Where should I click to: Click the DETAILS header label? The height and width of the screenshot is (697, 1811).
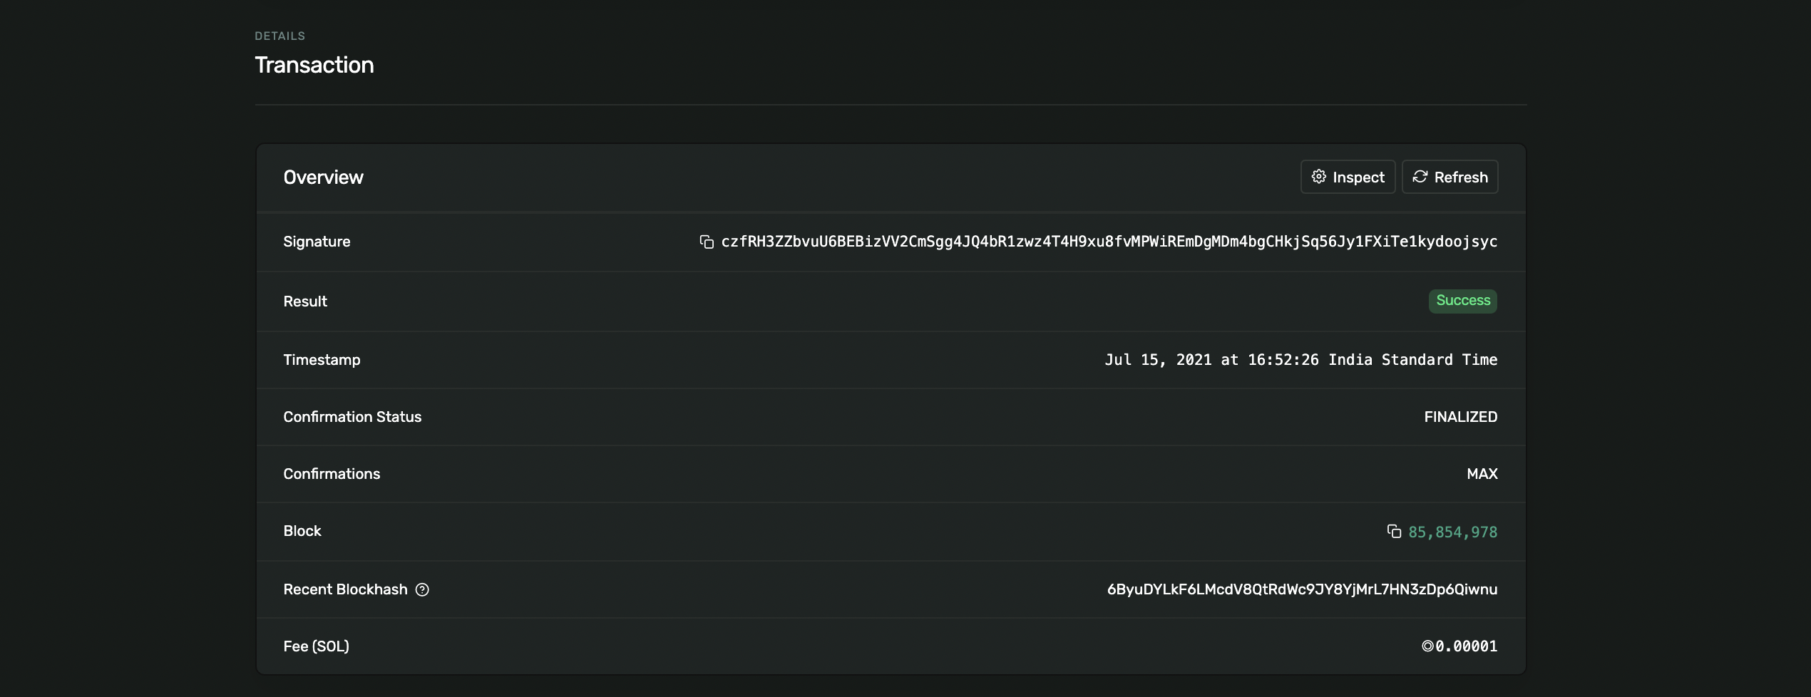coord(280,36)
